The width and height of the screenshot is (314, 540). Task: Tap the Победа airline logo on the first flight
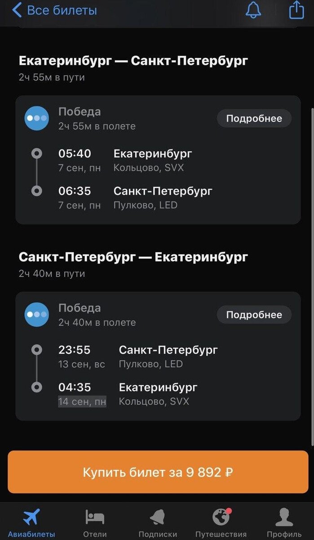pyautogui.click(x=36, y=118)
